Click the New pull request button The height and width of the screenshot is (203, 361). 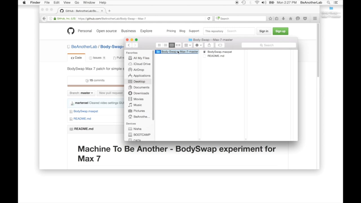click(111, 93)
